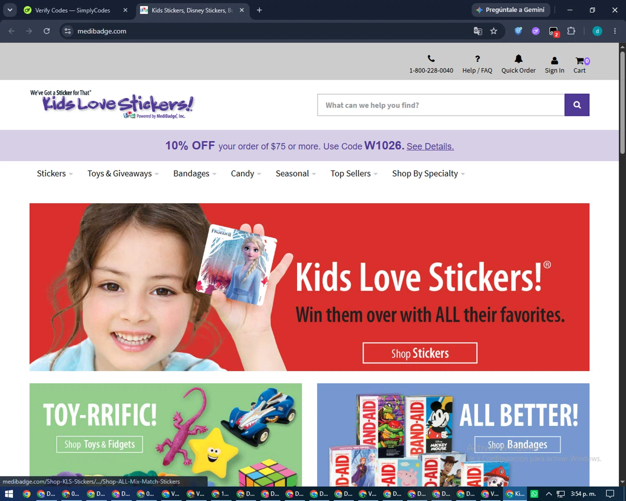Viewport: 626px width, 501px height.
Task: Open a new browser tab
Action: click(x=259, y=10)
